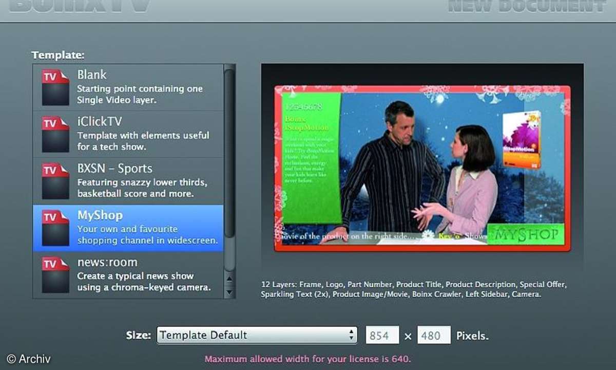The image size is (616, 370).
Task: Click the width field showing 854
Action: (382, 335)
